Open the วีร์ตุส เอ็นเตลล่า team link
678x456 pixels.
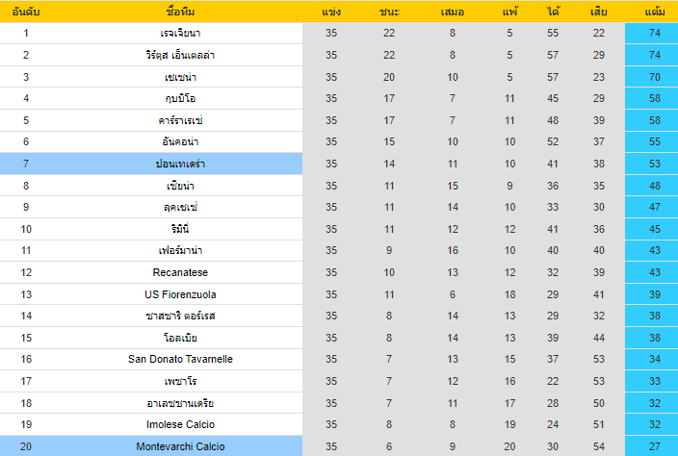[x=180, y=55]
